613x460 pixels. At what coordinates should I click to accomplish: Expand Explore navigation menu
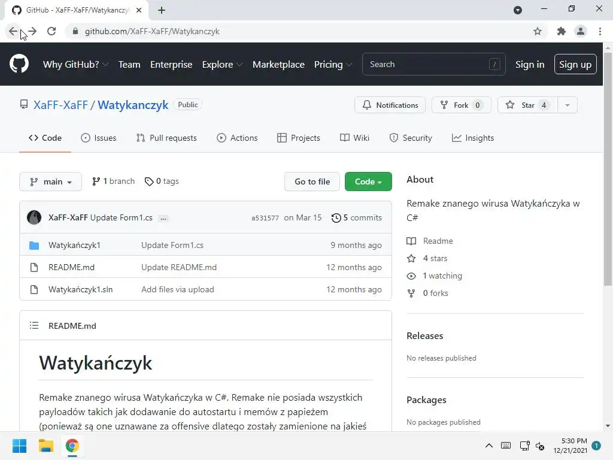point(222,64)
